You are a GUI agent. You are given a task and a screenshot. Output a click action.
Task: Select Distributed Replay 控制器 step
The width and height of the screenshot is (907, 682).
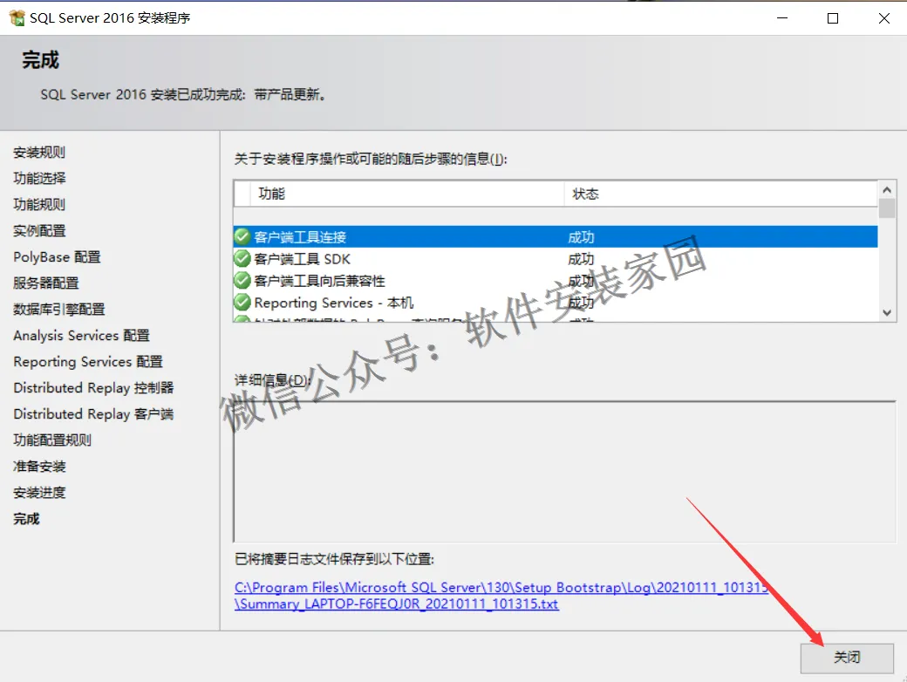pos(93,387)
